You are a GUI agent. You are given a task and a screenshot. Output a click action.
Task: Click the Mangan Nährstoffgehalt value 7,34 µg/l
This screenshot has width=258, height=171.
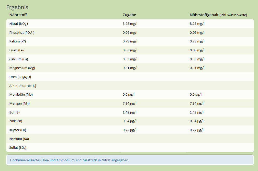(x=196, y=104)
